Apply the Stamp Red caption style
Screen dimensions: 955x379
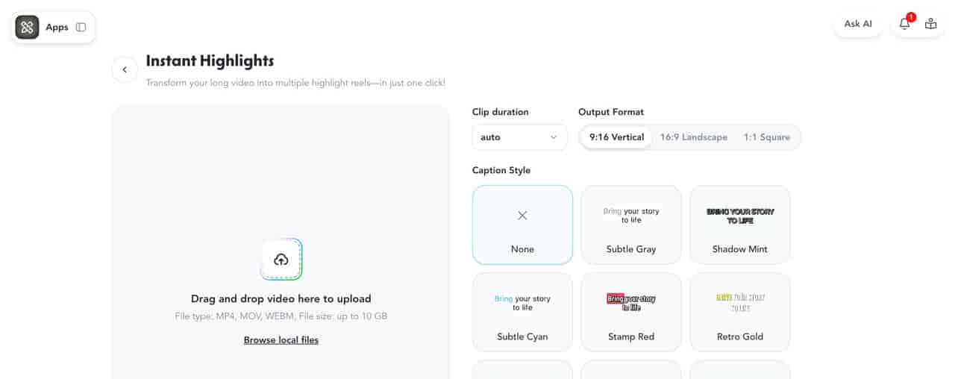point(631,312)
